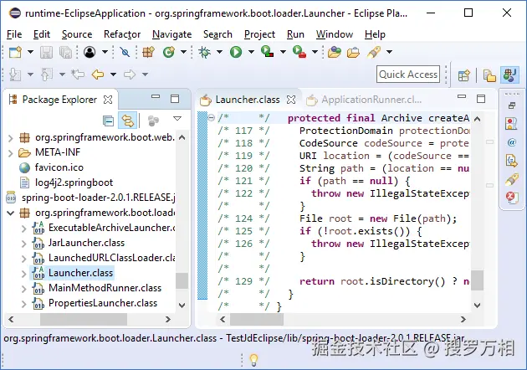Close the Package Explorer view

108,100
